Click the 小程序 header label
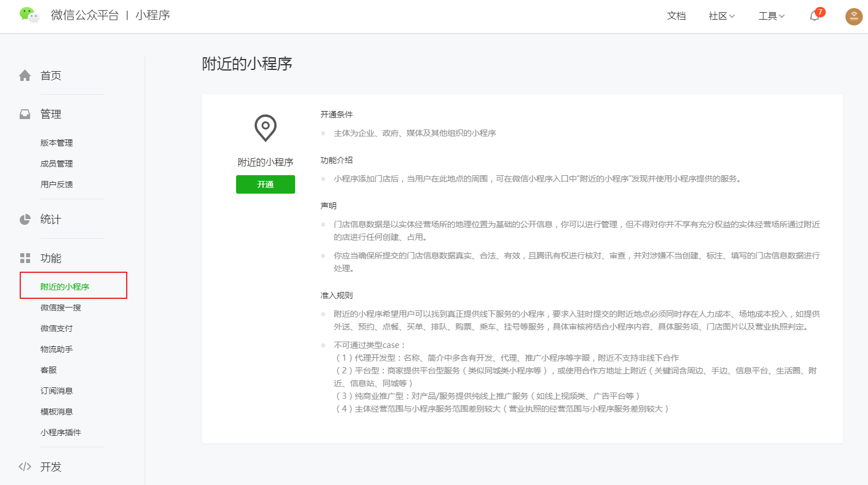 153,15
